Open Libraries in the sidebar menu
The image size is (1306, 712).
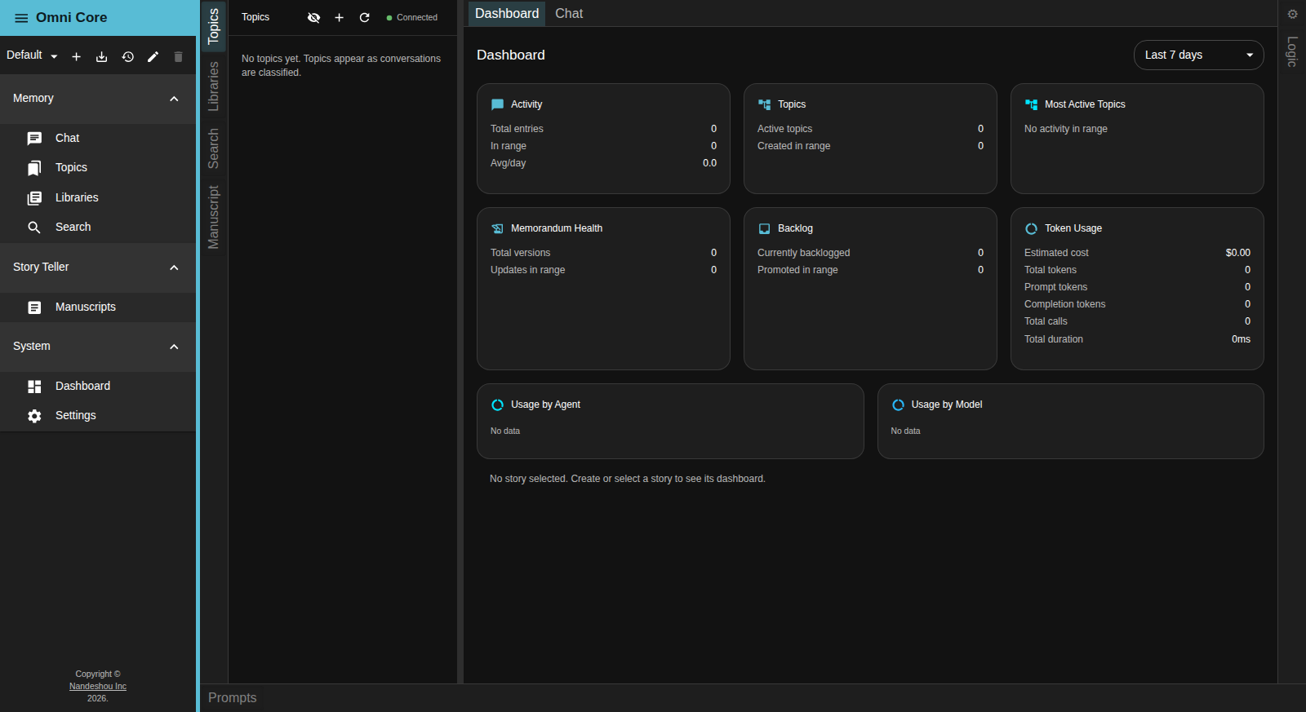click(x=98, y=198)
